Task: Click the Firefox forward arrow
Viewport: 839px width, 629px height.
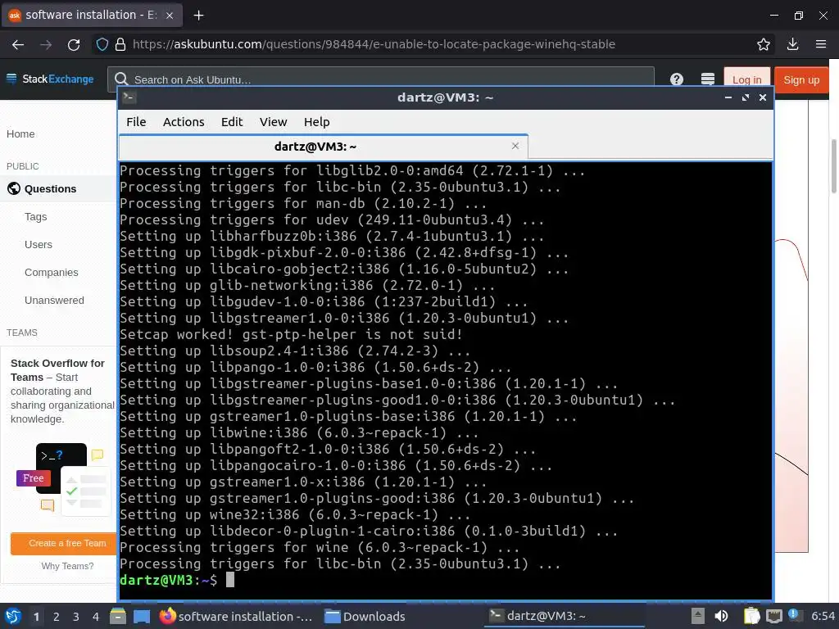Action: tap(46, 44)
